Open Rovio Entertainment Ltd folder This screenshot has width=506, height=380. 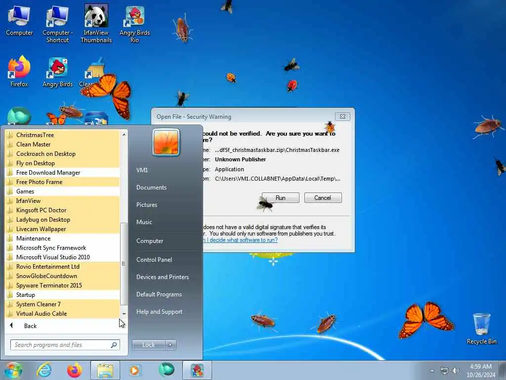point(63,266)
